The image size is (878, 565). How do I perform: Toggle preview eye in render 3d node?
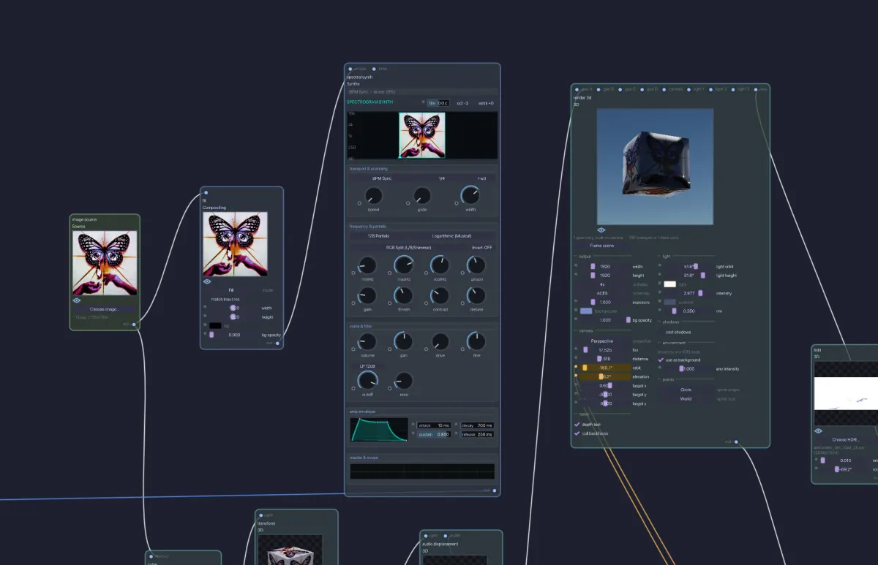click(x=601, y=230)
